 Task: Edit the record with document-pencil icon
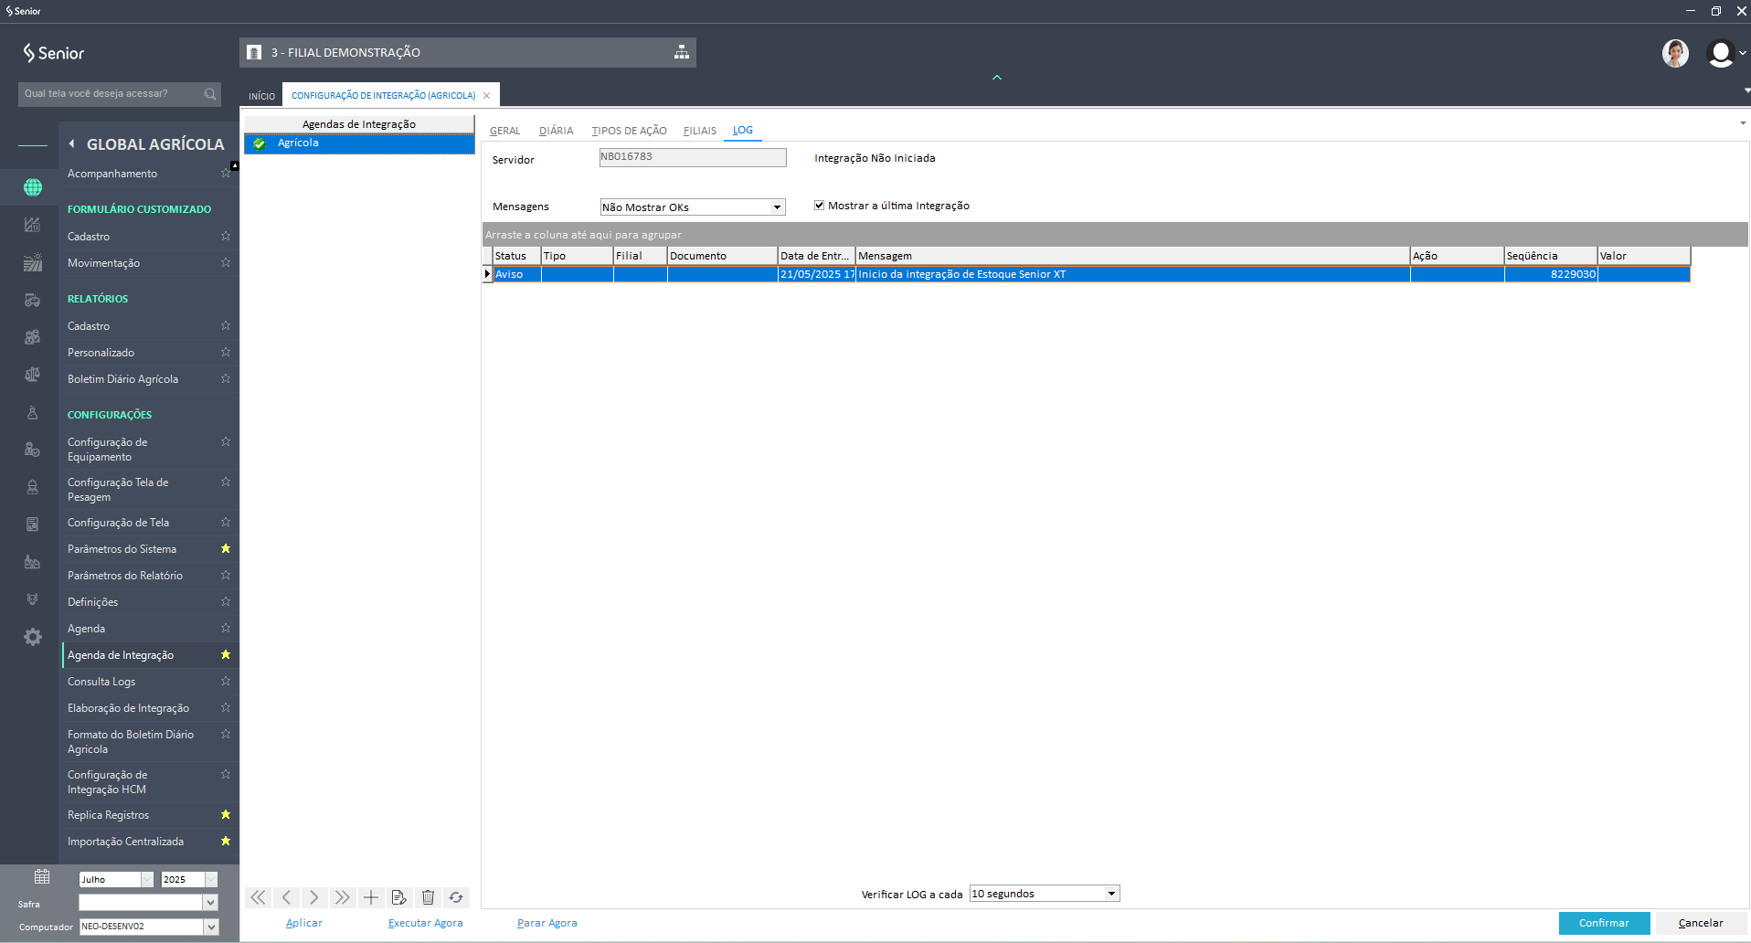pyautogui.click(x=398, y=897)
